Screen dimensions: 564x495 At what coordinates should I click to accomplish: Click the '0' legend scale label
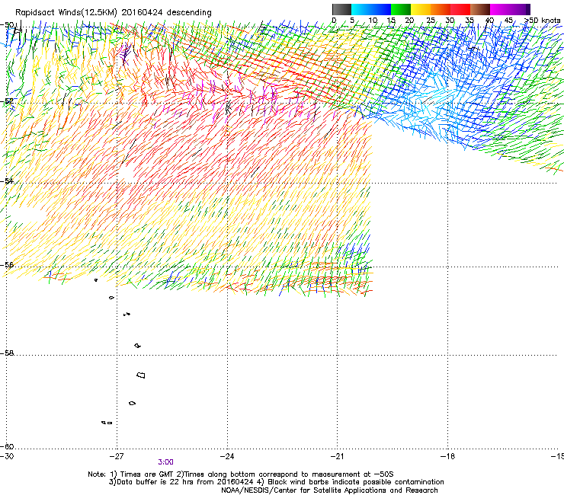[334, 21]
